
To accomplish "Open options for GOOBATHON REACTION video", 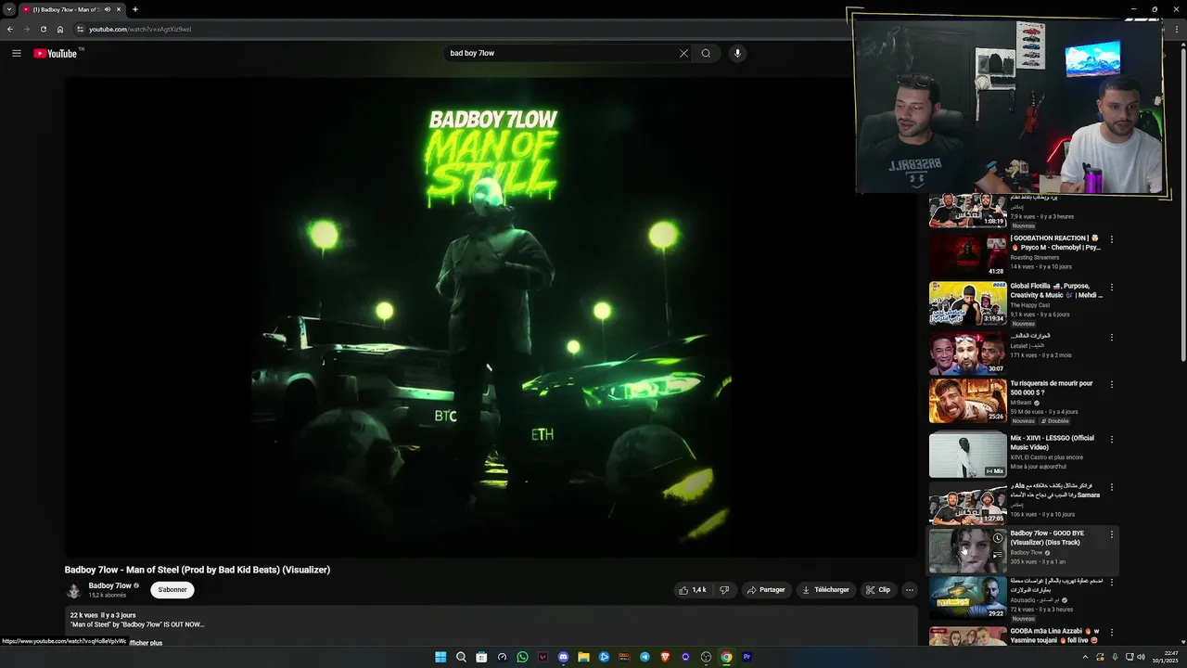I will pyautogui.click(x=1111, y=239).
